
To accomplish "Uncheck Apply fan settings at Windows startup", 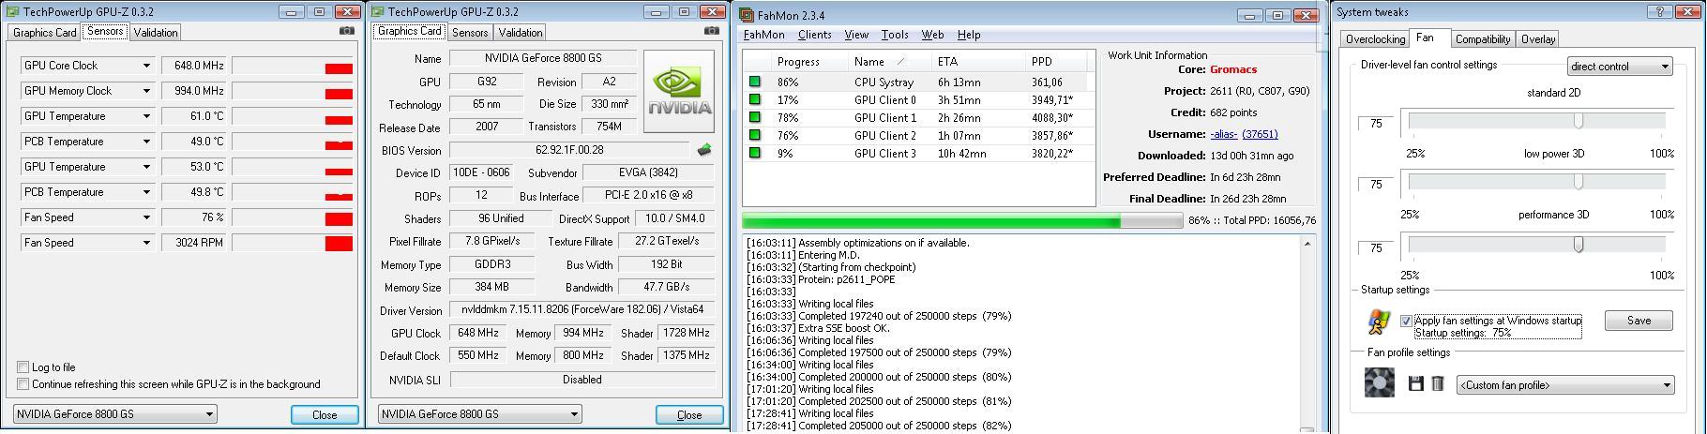I will (1406, 321).
